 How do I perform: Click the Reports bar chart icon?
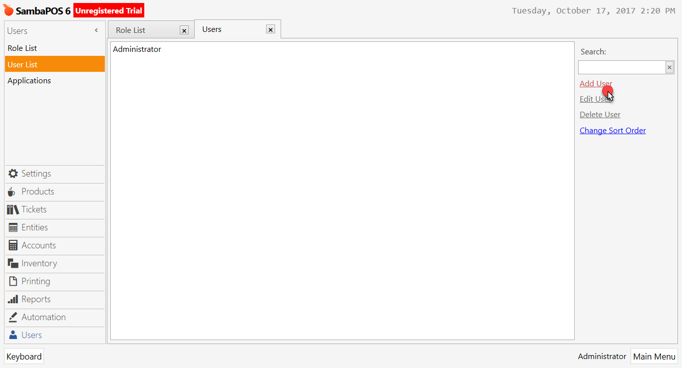point(13,299)
